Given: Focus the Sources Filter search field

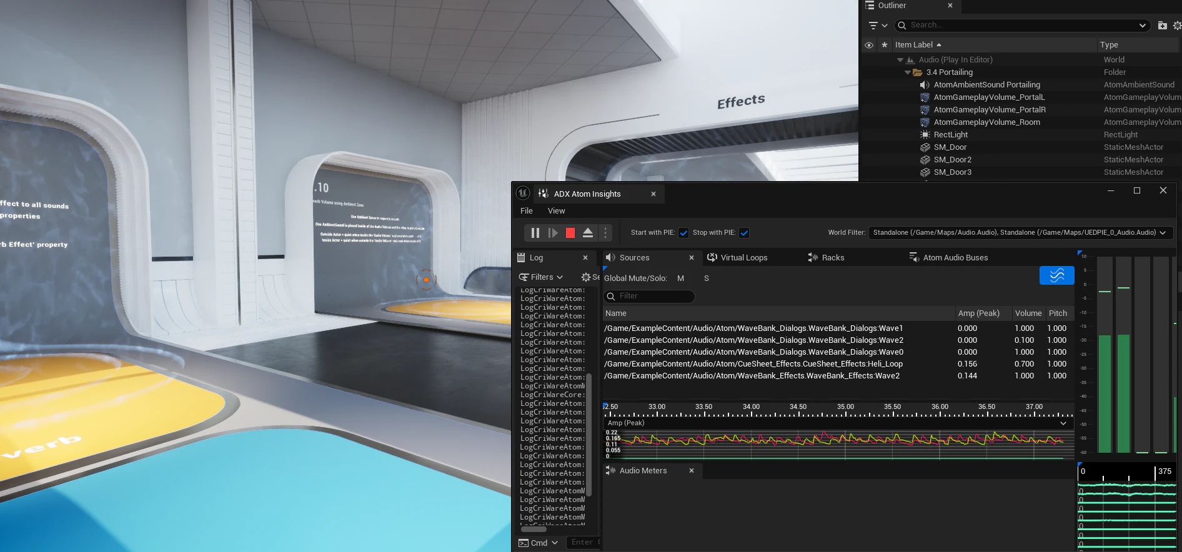Looking at the screenshot, I should click(x=649, y=297).
